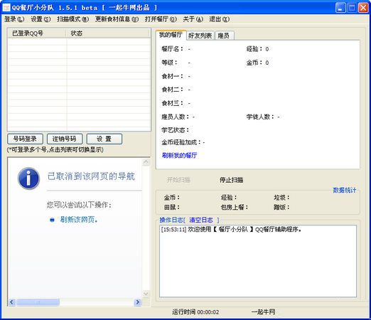Click the 包房上餐 statistic label

(235, 207)
